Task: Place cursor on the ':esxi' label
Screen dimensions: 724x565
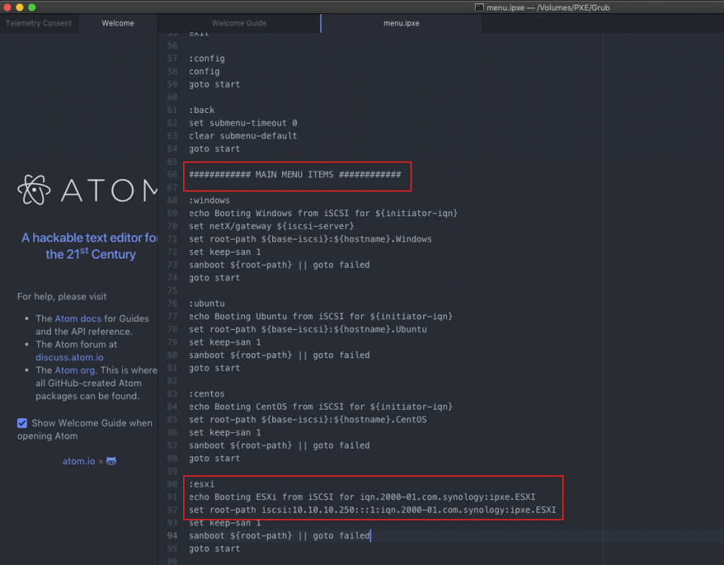Action: tap(202, 484)
